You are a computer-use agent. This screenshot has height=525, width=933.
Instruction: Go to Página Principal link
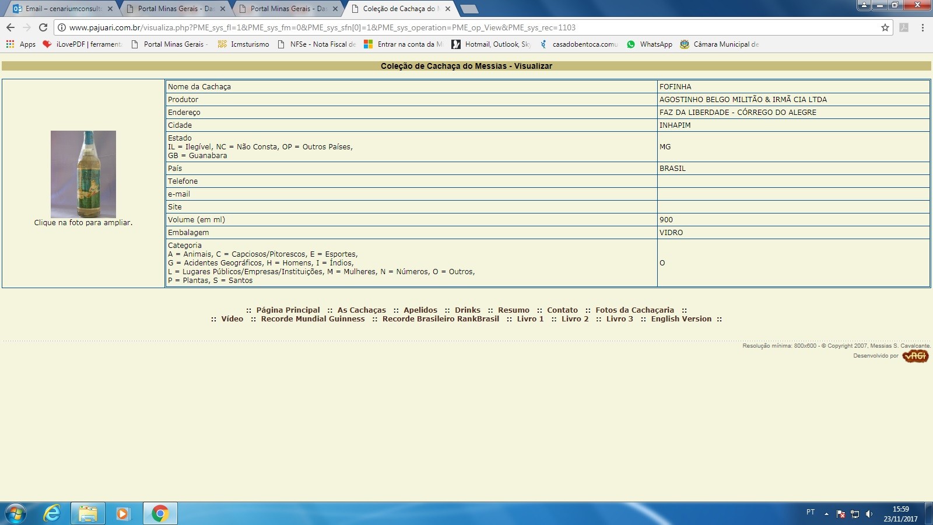[x=288, y=310]
